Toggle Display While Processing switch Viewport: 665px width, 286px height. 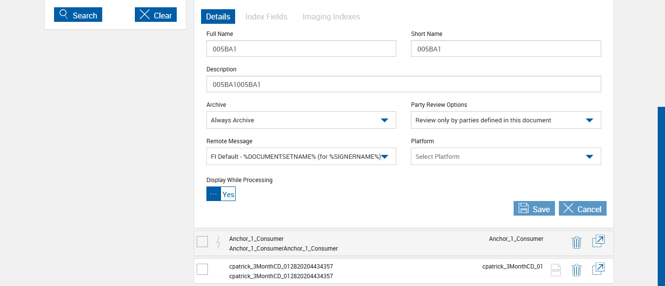pyautogui.click(x=221, y=194)
